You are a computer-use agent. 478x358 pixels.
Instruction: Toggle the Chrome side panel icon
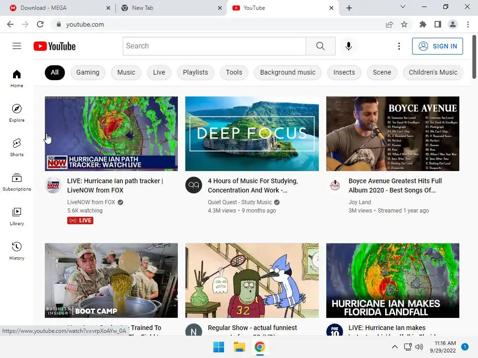(438, 24)
